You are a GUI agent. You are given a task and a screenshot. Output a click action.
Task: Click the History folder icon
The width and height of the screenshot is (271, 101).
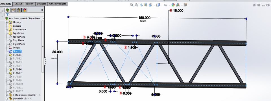click(10, 22)
